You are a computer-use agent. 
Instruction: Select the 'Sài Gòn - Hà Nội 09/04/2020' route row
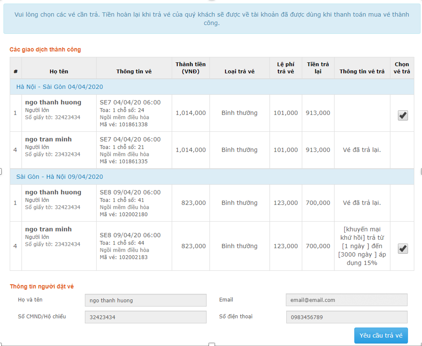click(60, 177)
